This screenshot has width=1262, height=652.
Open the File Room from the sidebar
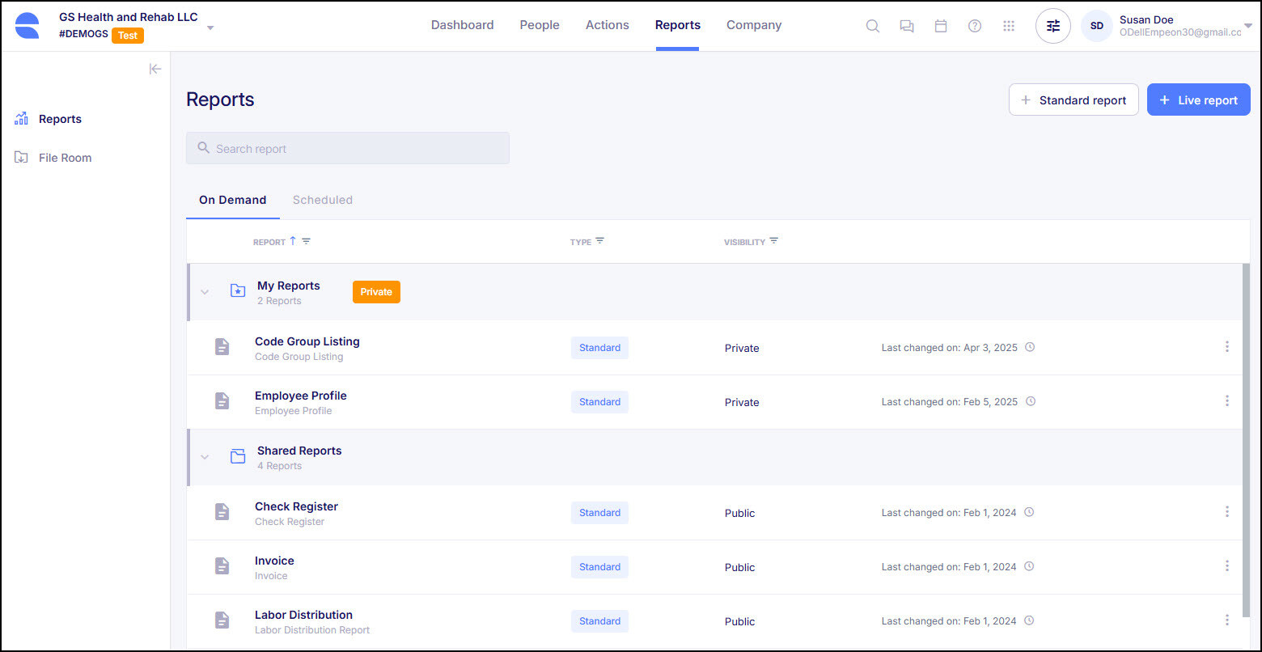(x=64, y=157)
